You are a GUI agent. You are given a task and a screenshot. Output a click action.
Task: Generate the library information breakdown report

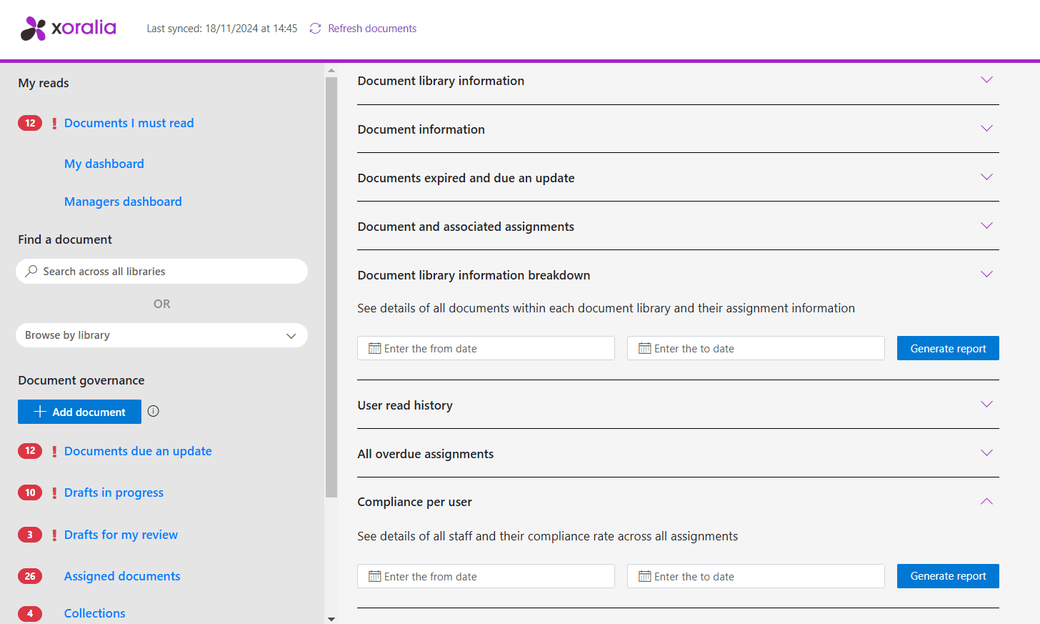coord(948,348)
